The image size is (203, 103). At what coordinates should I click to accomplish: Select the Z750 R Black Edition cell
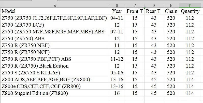pos(55,66)
